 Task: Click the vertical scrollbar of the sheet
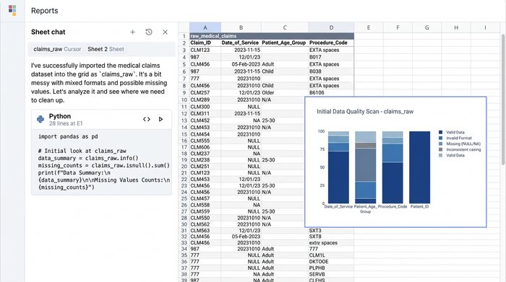tap(503, 100)
